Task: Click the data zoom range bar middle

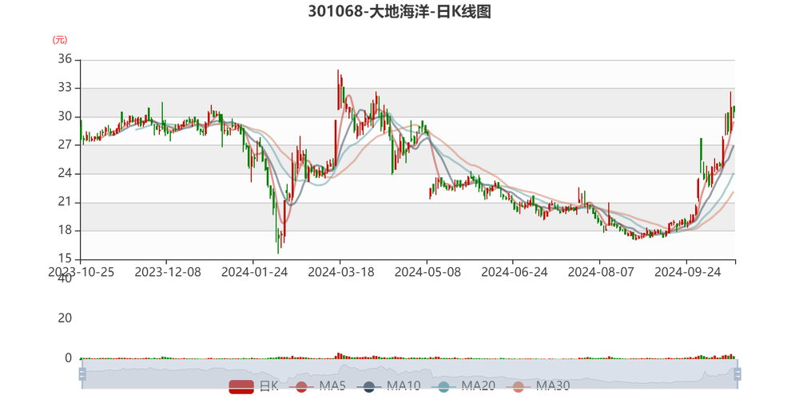Action: (409, 374)
